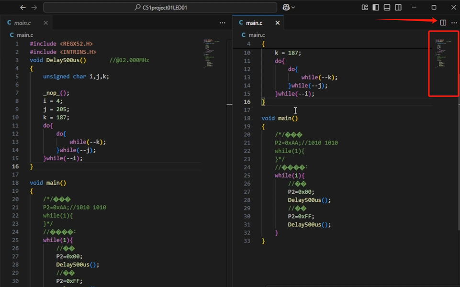The image size is (460, 287).
Task: Close the main.c tab in left editor
Action: [x=46, y=22]
